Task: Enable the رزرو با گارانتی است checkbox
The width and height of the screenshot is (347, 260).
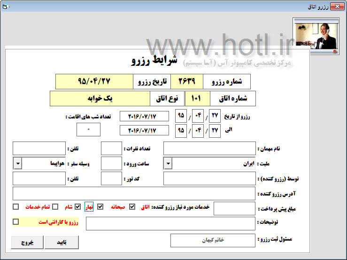Action: click(16, 221)
